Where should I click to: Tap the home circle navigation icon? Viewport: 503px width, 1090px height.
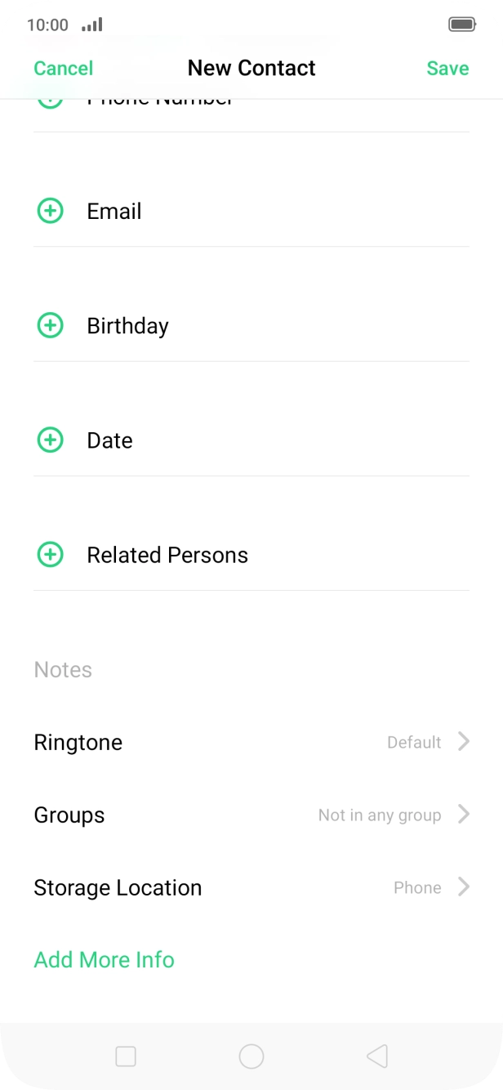point(251,1056)
